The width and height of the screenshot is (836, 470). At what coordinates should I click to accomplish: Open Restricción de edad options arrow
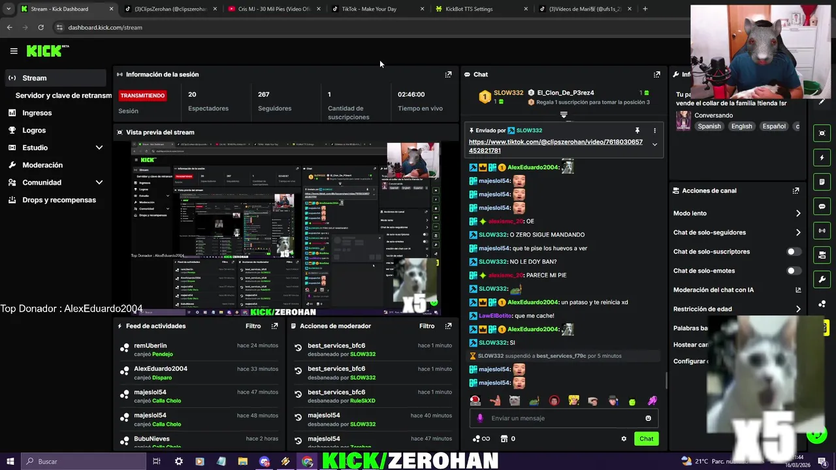click(798, 309)
